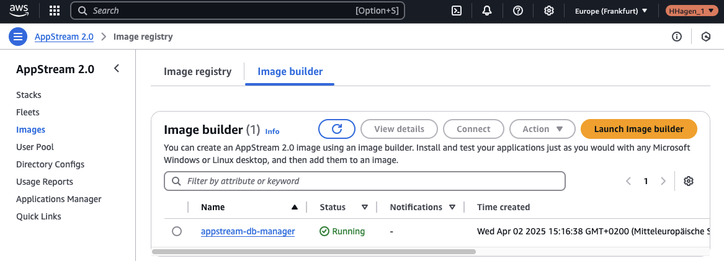Open Fleets in the sidebar

[28, 112]
